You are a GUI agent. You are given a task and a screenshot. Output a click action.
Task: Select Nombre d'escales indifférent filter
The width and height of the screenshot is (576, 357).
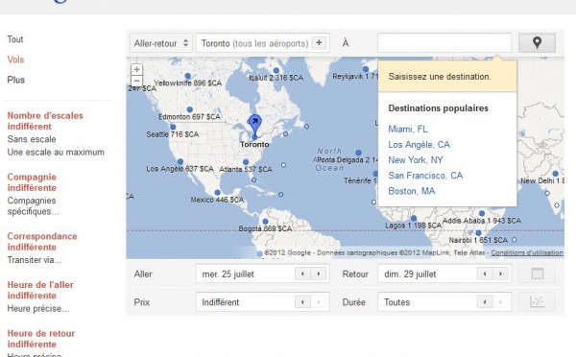45,121
